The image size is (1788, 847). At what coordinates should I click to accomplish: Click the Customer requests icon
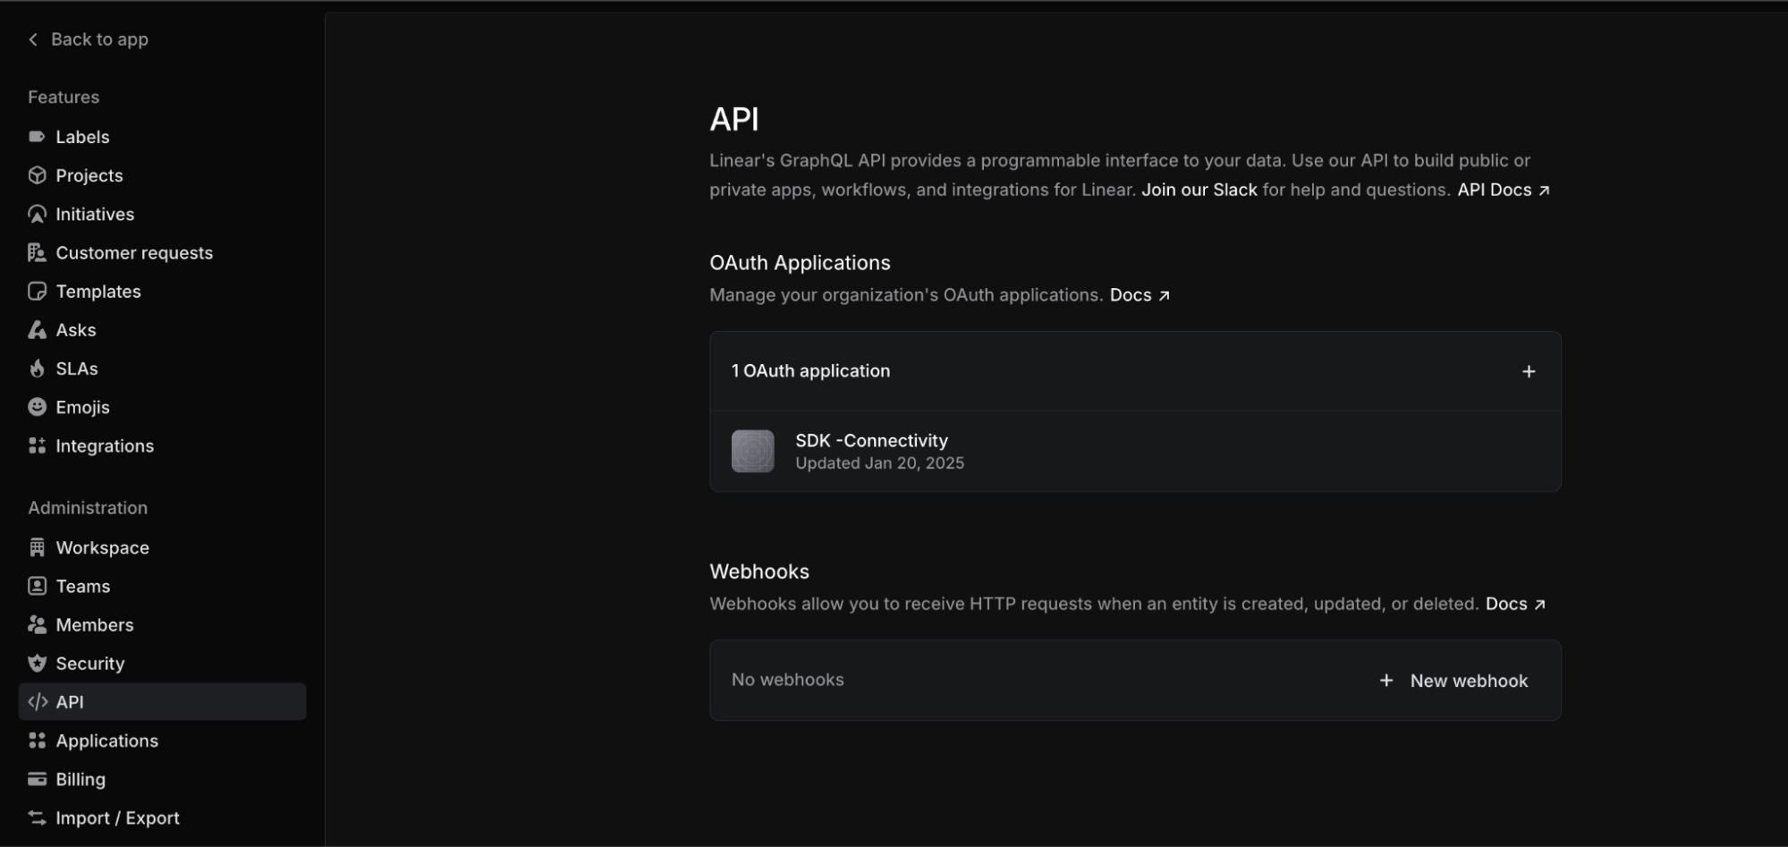click(x=37, y=252)
